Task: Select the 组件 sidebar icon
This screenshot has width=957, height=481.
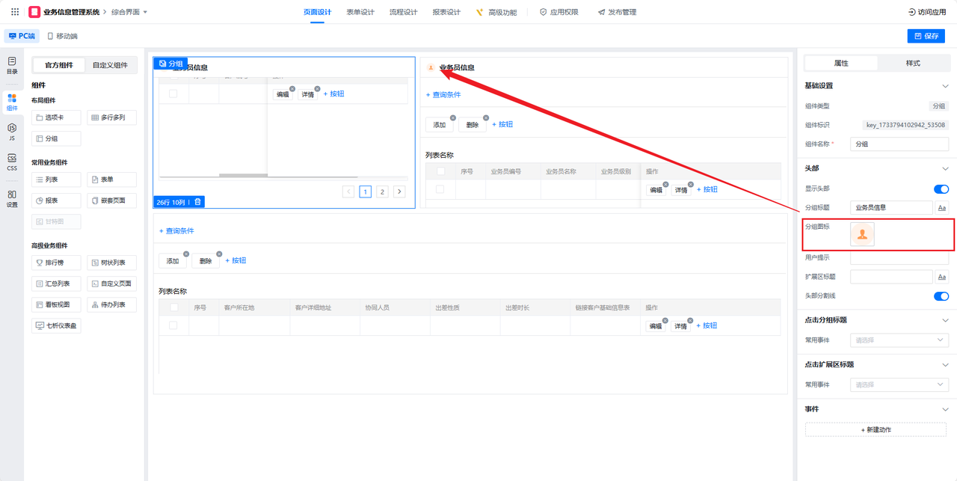Action: coord(12,102)
